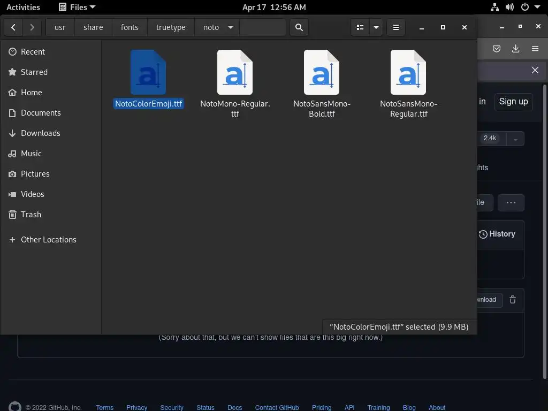The height and width of the screenshot is (411, 548).
Task: Open system menu dropdown arrow in top bar
Action: [x=537, y=7]
